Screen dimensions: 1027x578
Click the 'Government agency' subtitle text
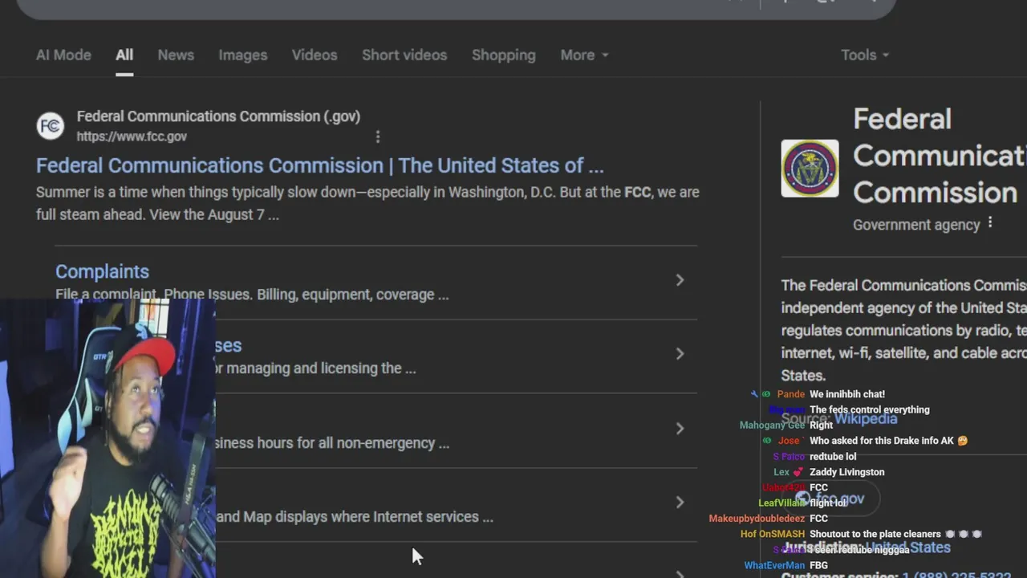[916, 225]
